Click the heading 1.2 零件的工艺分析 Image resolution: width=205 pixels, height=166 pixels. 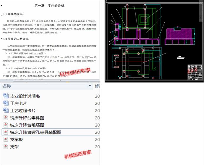[15, 39]
